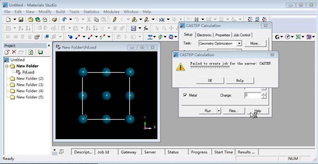318x164 pixels.
Task: Open the Run button dropdown arrow
Action: (219, 111)
